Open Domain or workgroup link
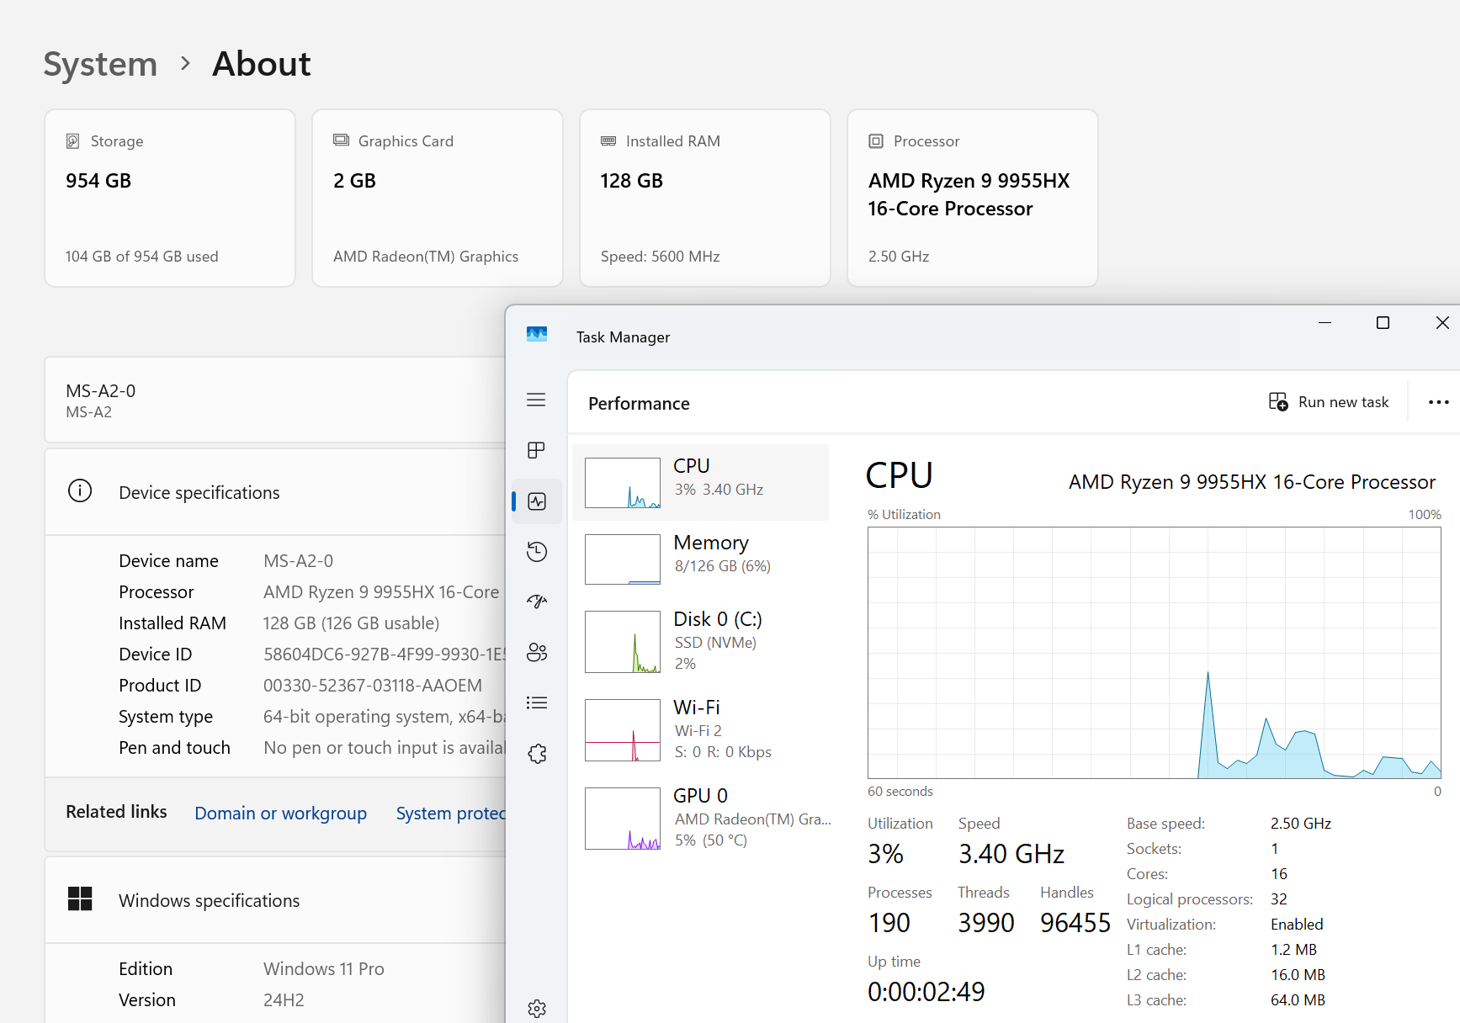1460x1023 pixels. click(280, 814)
